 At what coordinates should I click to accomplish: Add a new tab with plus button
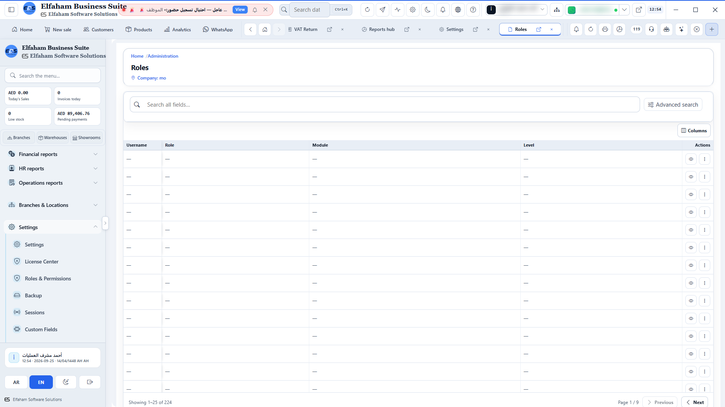712,29
